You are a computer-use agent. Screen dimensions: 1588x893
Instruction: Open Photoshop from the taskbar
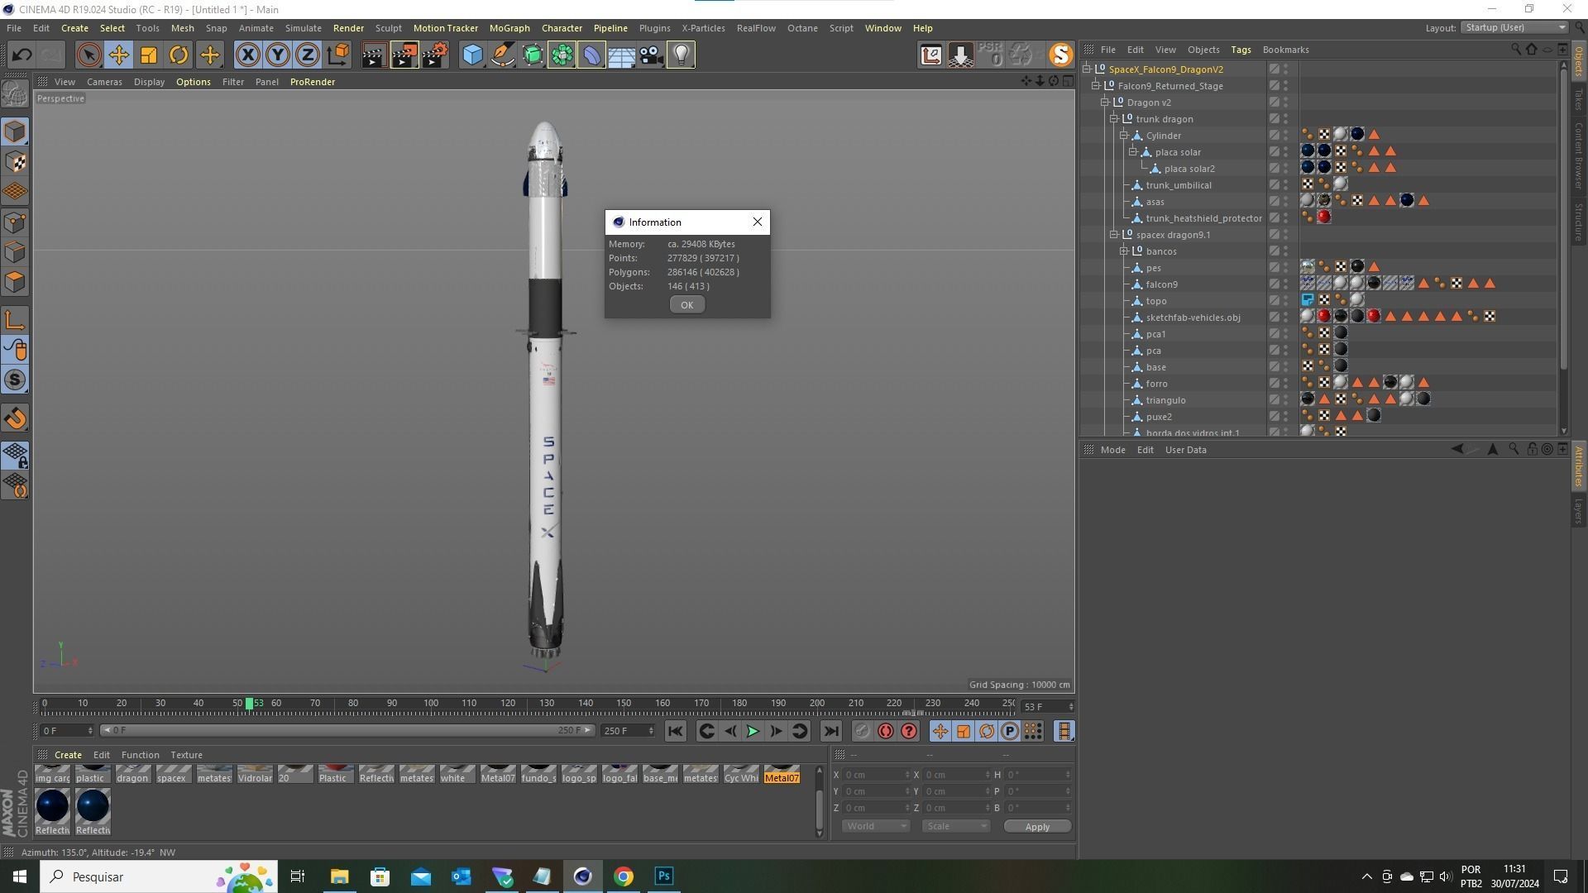664,876
